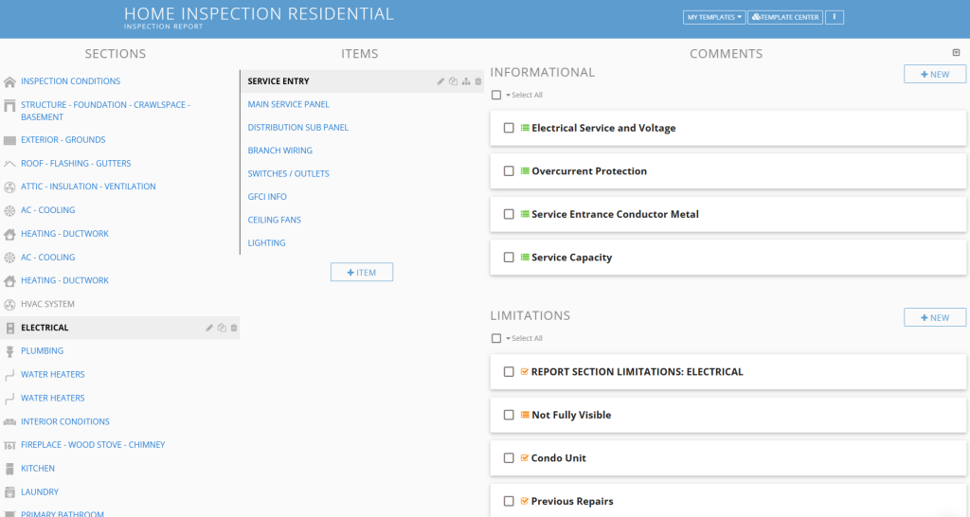Image resolution: width=970 pixels, height=517 pixels.
Task: Select the Plumbing section
Action: (x=43, y=351)
